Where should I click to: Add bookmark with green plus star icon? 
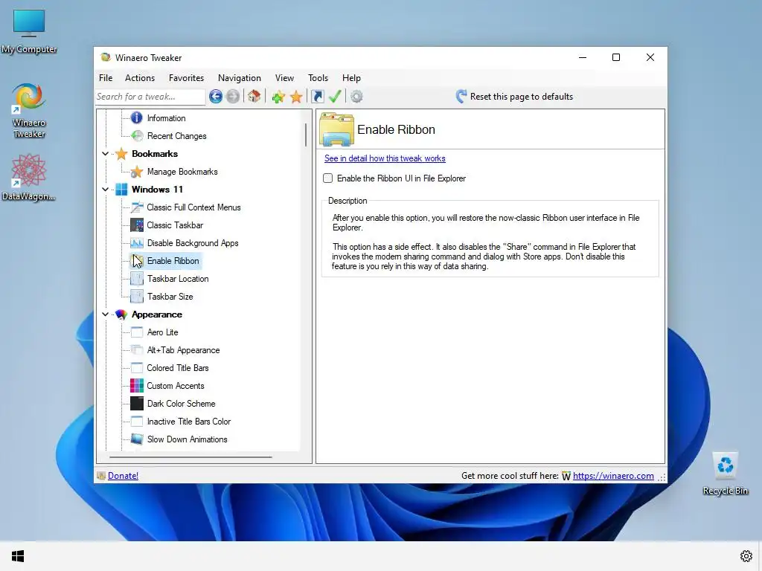click(x=278, y=97)
